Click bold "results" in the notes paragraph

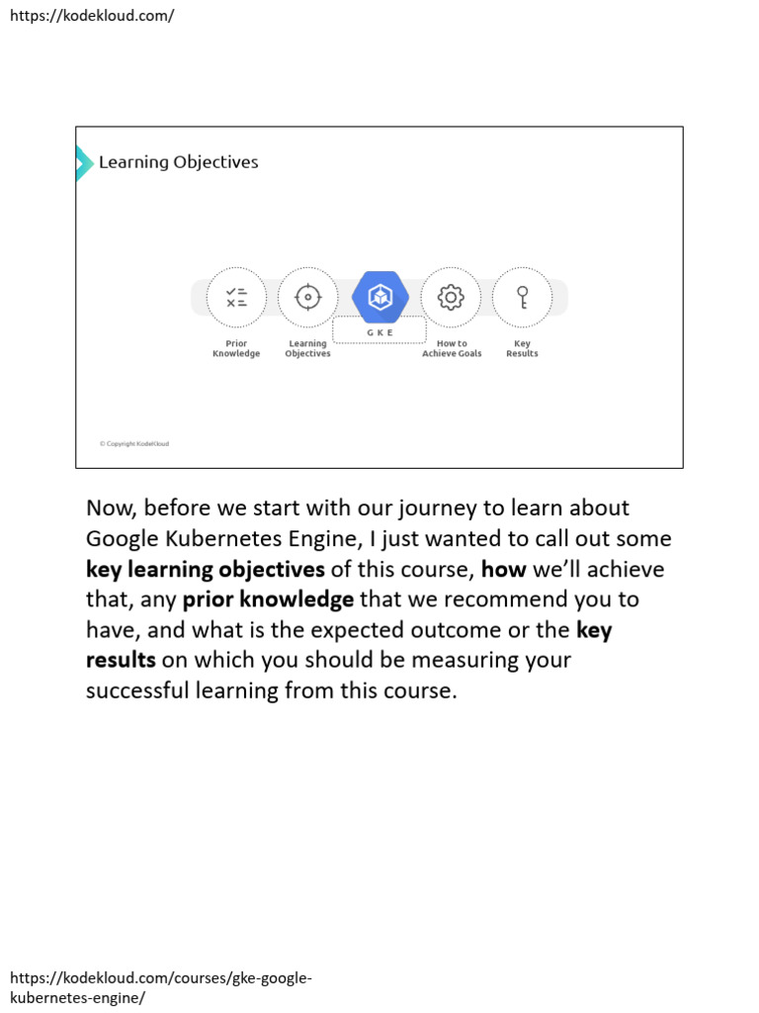[121, 660]
